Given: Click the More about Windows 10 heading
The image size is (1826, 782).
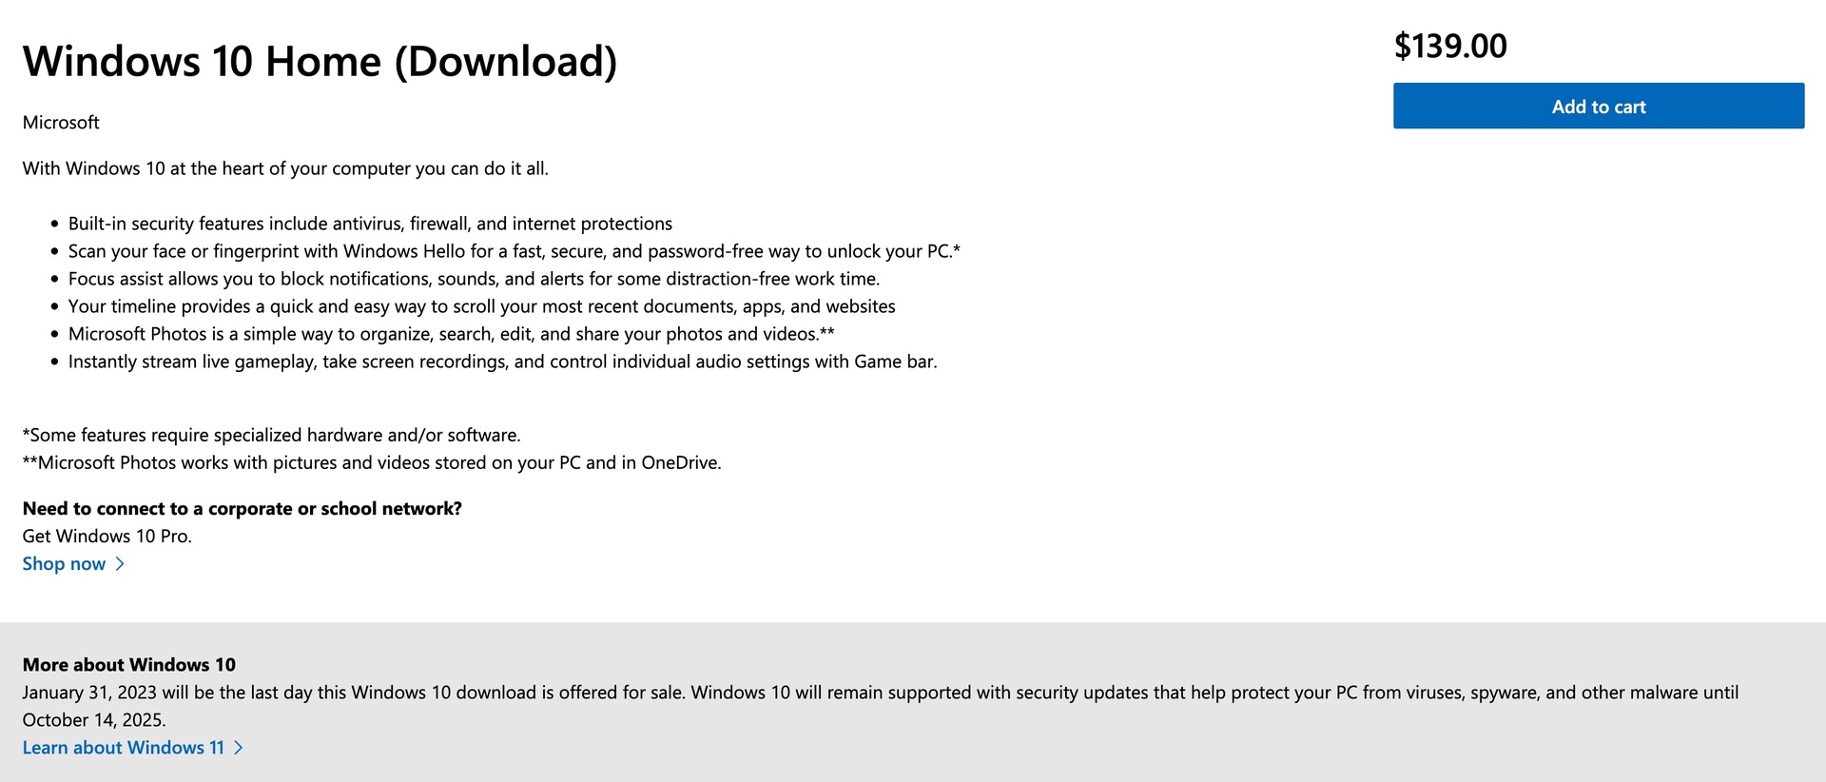Looking at the screenshot, I should [x=129, y=665].
